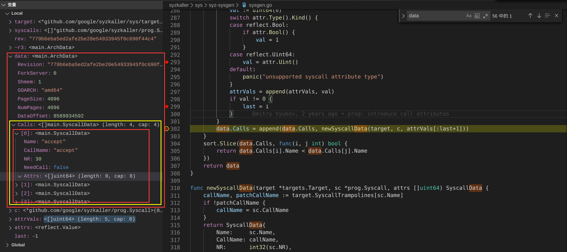Screen dimensions: 567x252
Task: Remove the breakpoint on line 293
Action: pos(167,62)
